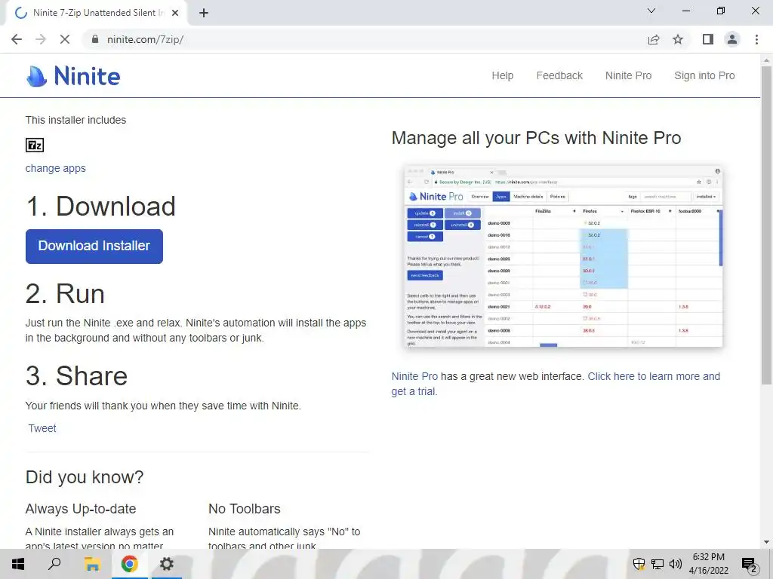Viewport: 773px width, 579px height.
Task: Click the 'Did you know?' heading
Action: (85, 477)
